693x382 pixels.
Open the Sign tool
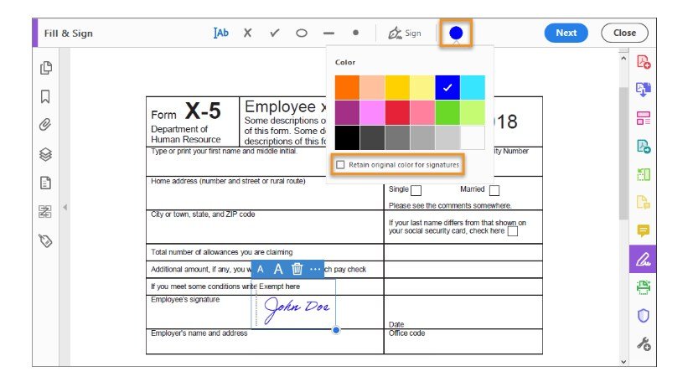pos(405,33)
